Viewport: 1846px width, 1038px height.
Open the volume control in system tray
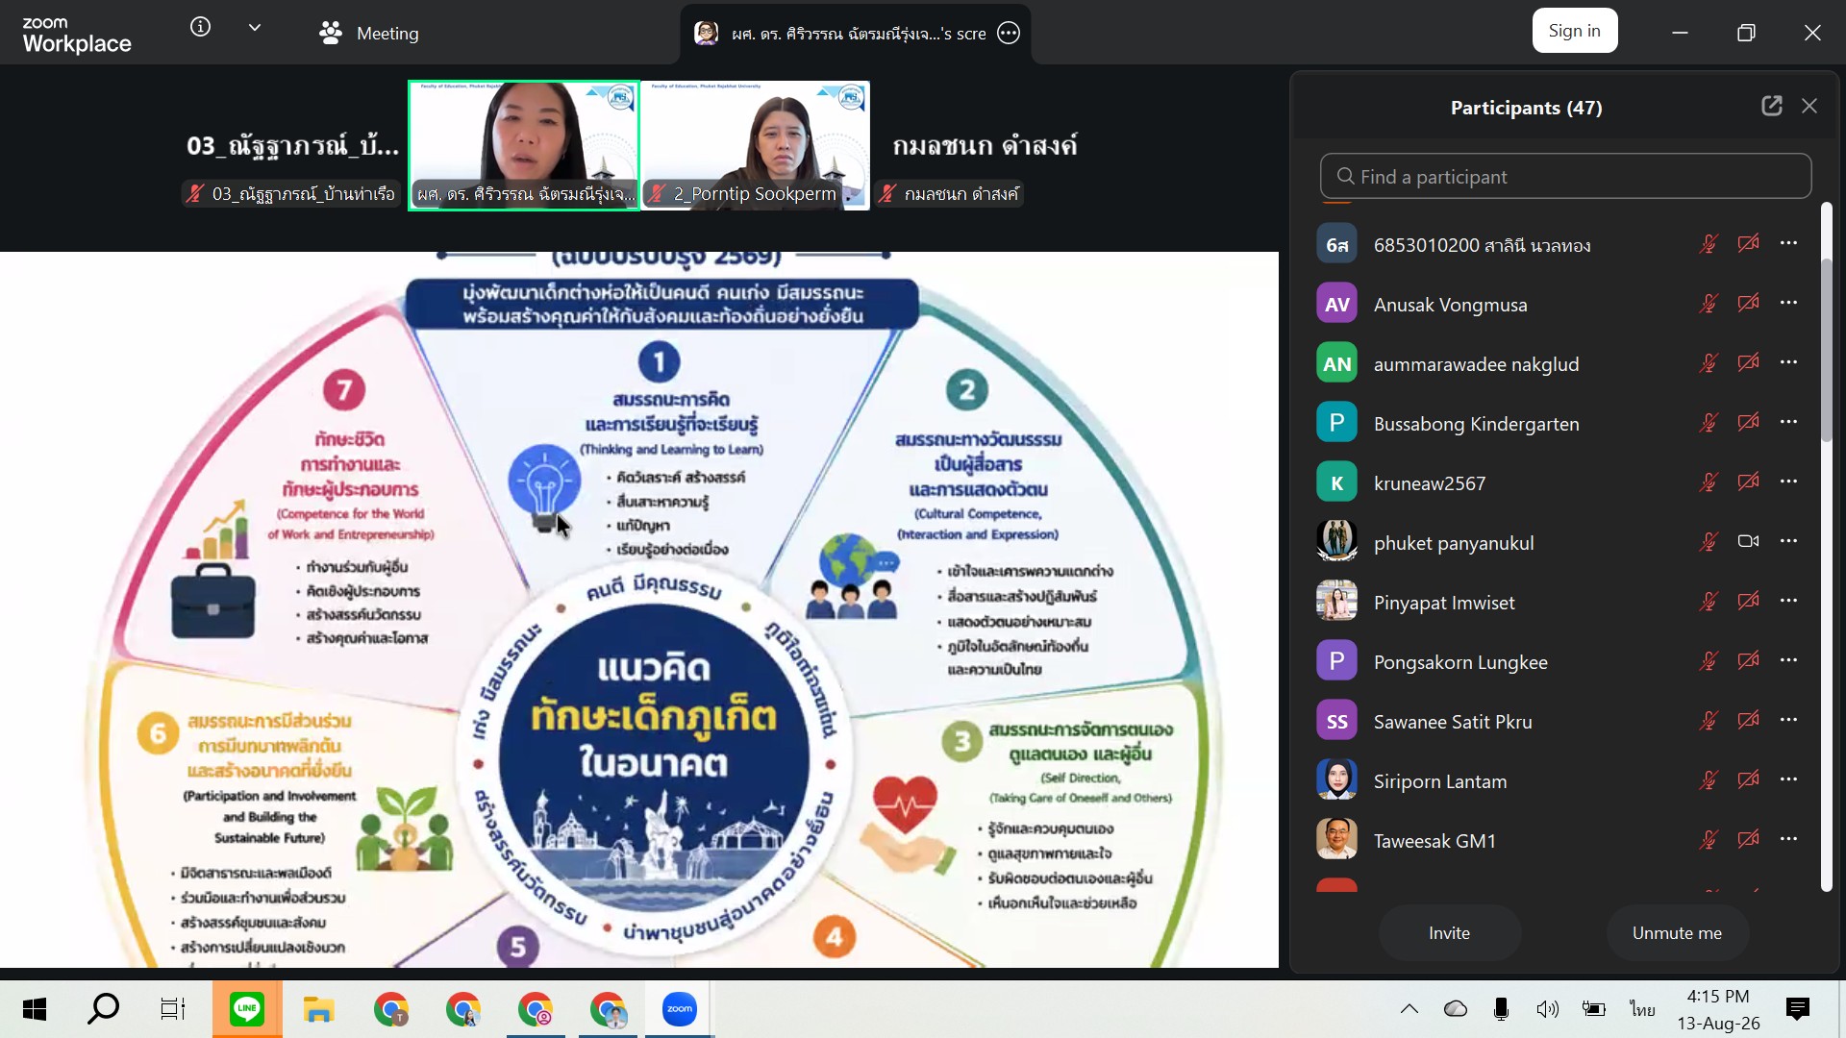click(x=1547, y=1009)
